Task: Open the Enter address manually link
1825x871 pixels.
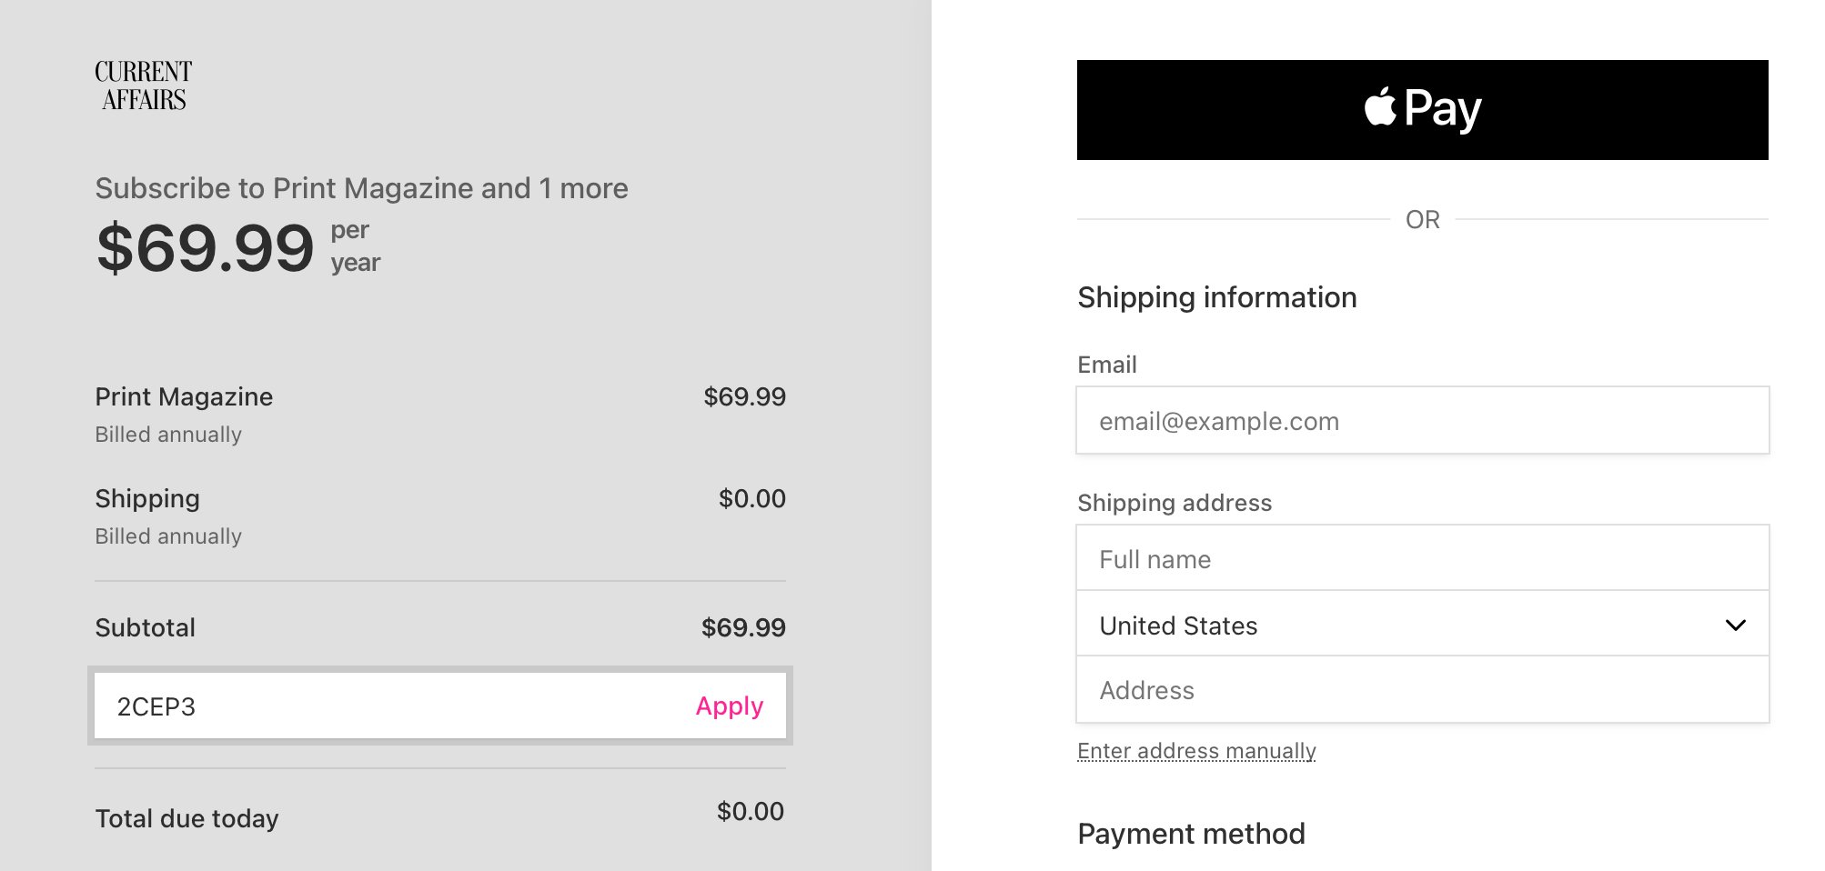Action: (x=1195, y=751)
